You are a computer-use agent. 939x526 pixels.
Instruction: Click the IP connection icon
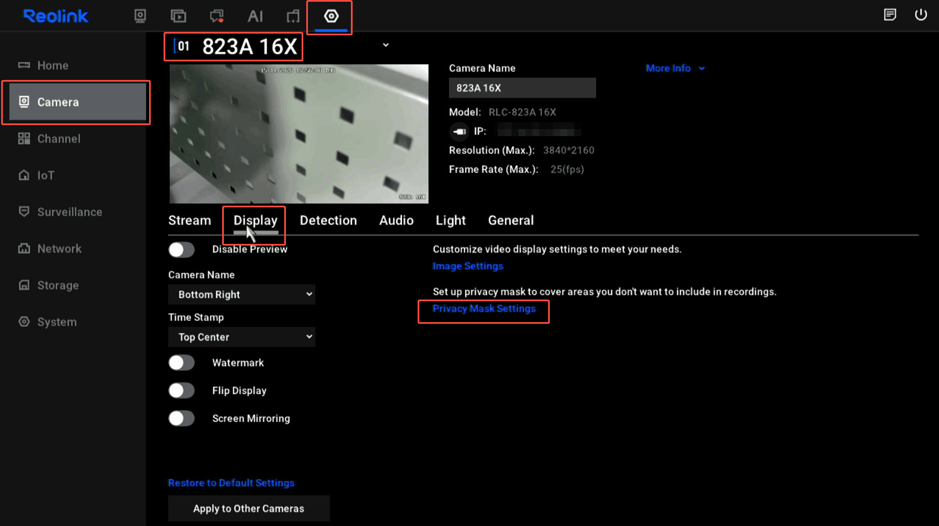(459, 131)
